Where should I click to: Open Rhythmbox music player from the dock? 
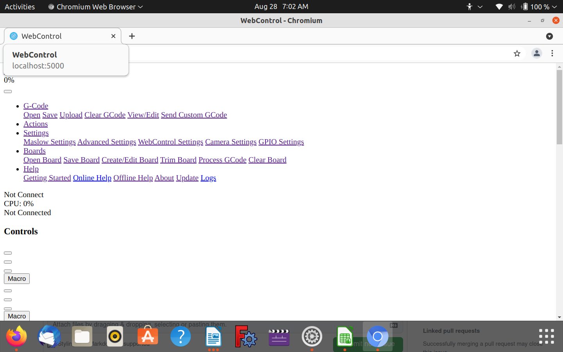[x=115, y=336]
